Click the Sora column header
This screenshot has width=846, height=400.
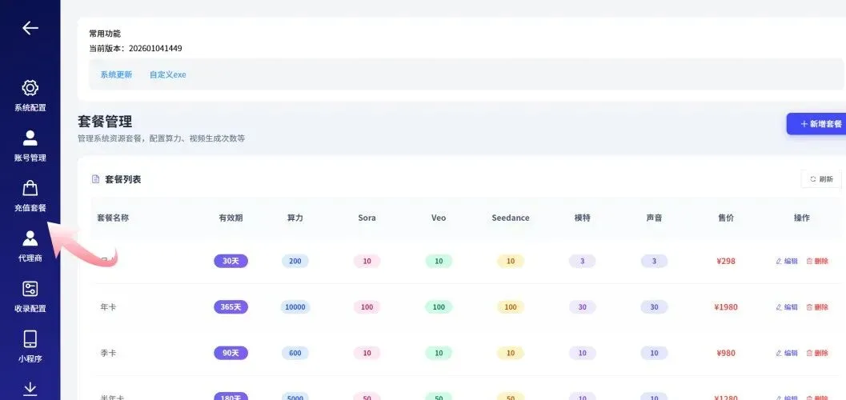pos(367,218)
